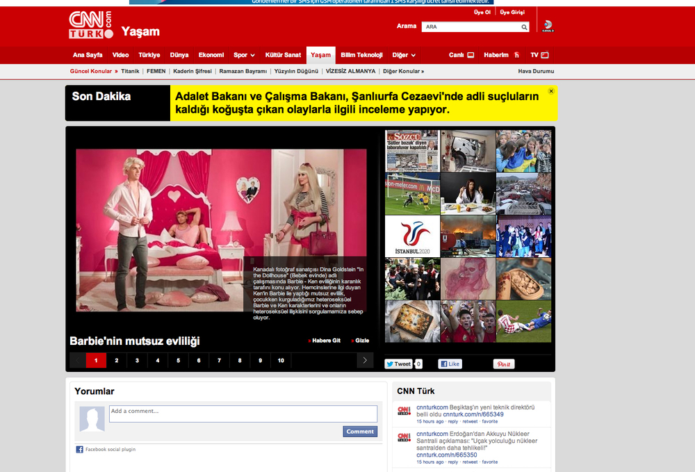
Task: Expand the Spor dropdown menu
Action: coord(244,55)
